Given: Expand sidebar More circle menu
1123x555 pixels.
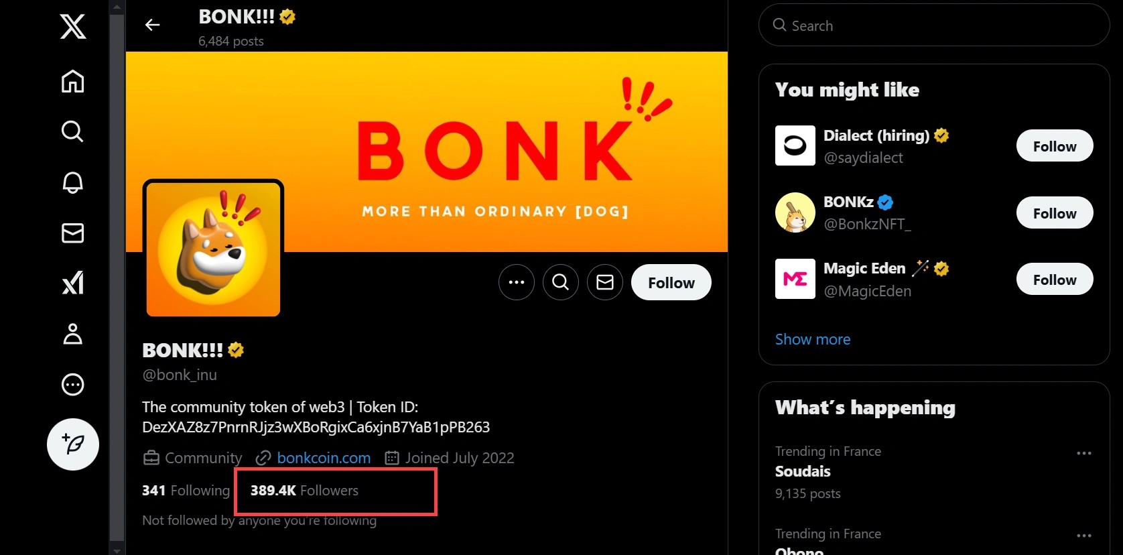Looking at the screenshot, I should point(73,385).
